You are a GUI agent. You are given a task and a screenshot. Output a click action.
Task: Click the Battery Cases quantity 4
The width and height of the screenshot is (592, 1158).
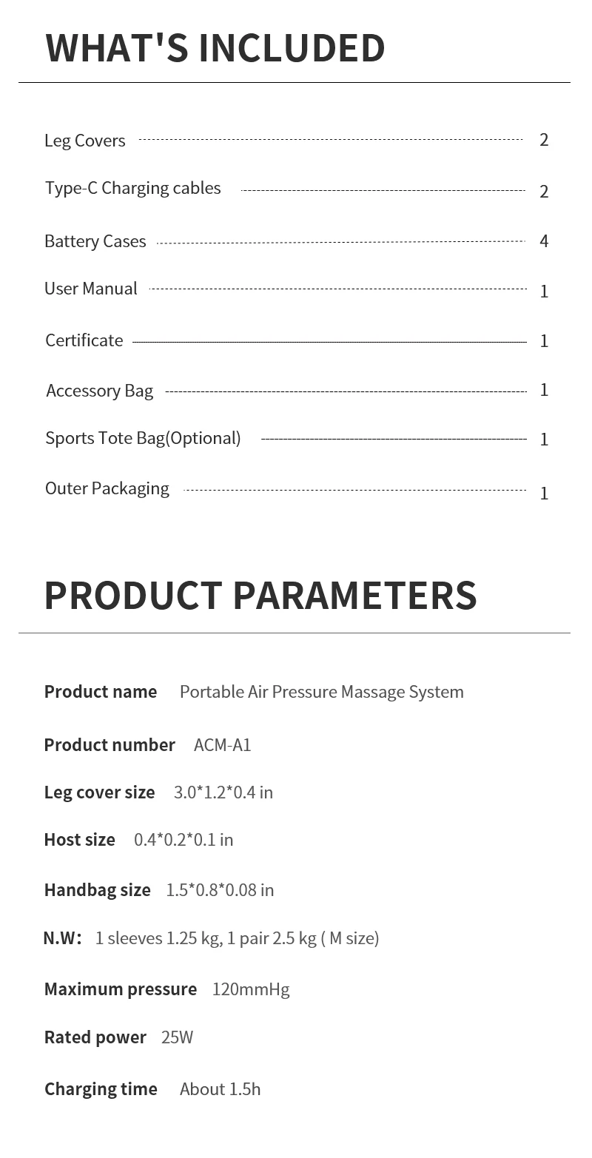544,241
